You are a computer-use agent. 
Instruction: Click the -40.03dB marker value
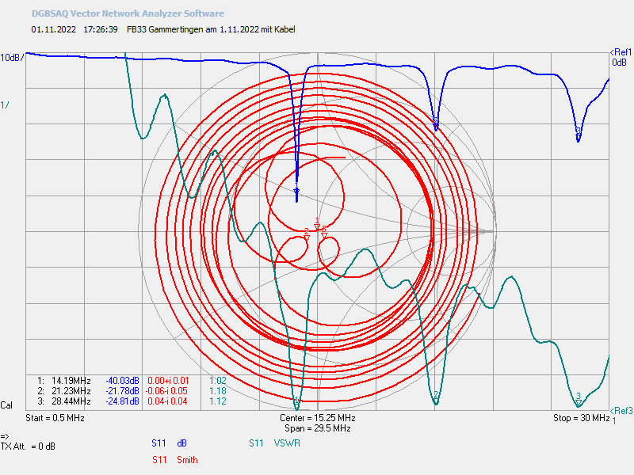pos(122,381)
